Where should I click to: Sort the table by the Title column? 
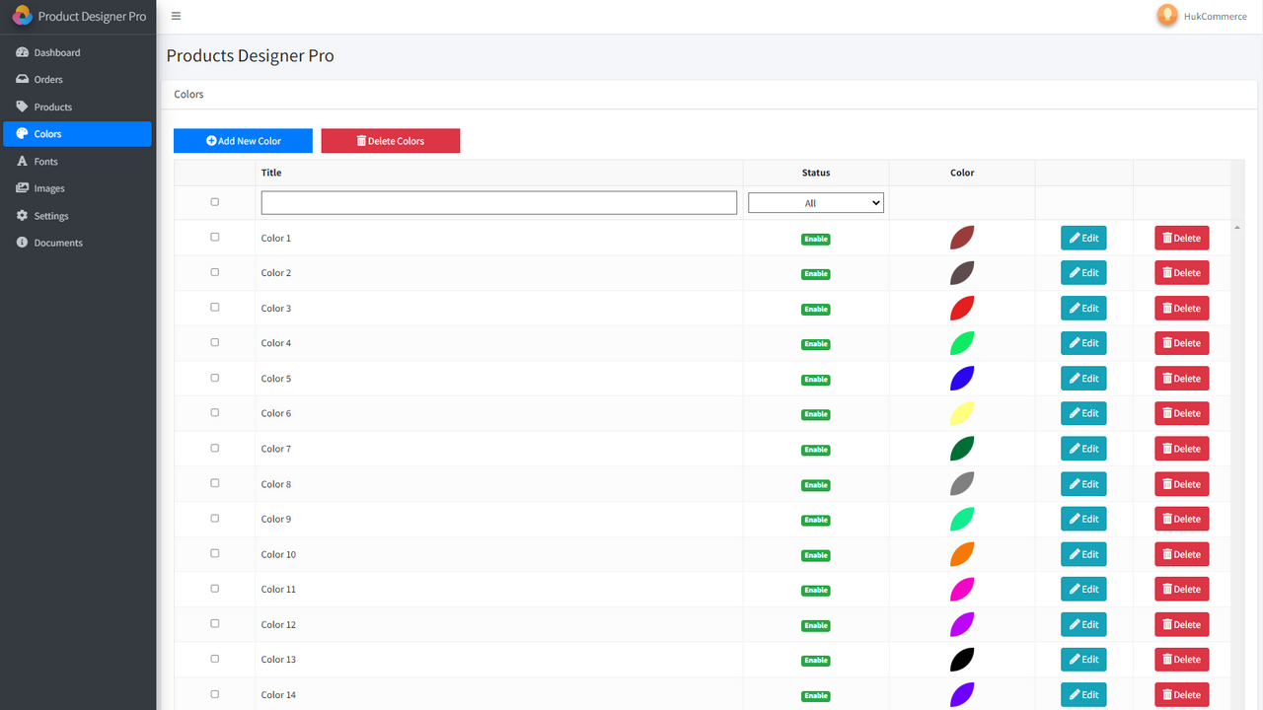tap(270, 172)
